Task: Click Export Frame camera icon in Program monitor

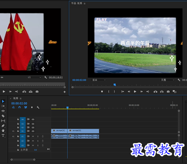Action: pos(168,92)
